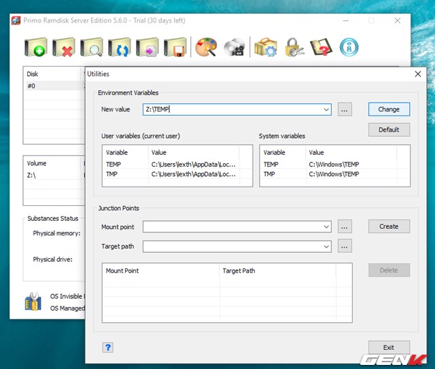Expand the New value dropdown arrow

pyautogui.click(x=326, y=109)
